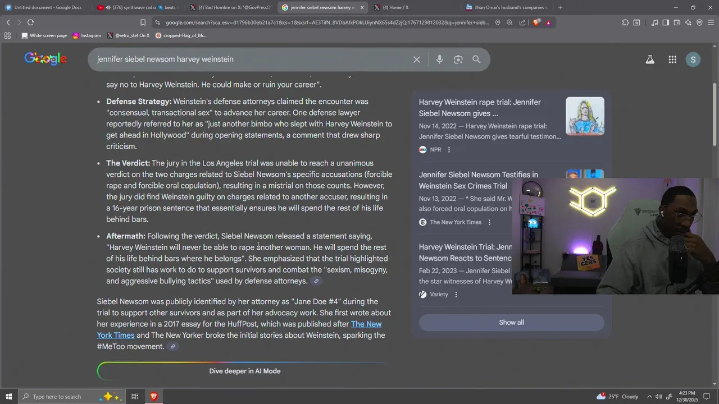Open the tab groups icon in bookmarks bar

pos(7,35)
